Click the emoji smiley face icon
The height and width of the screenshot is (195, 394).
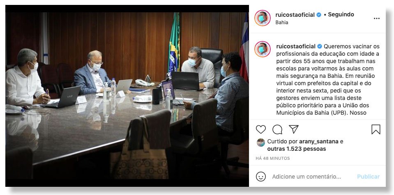click(x=261, y=177)
